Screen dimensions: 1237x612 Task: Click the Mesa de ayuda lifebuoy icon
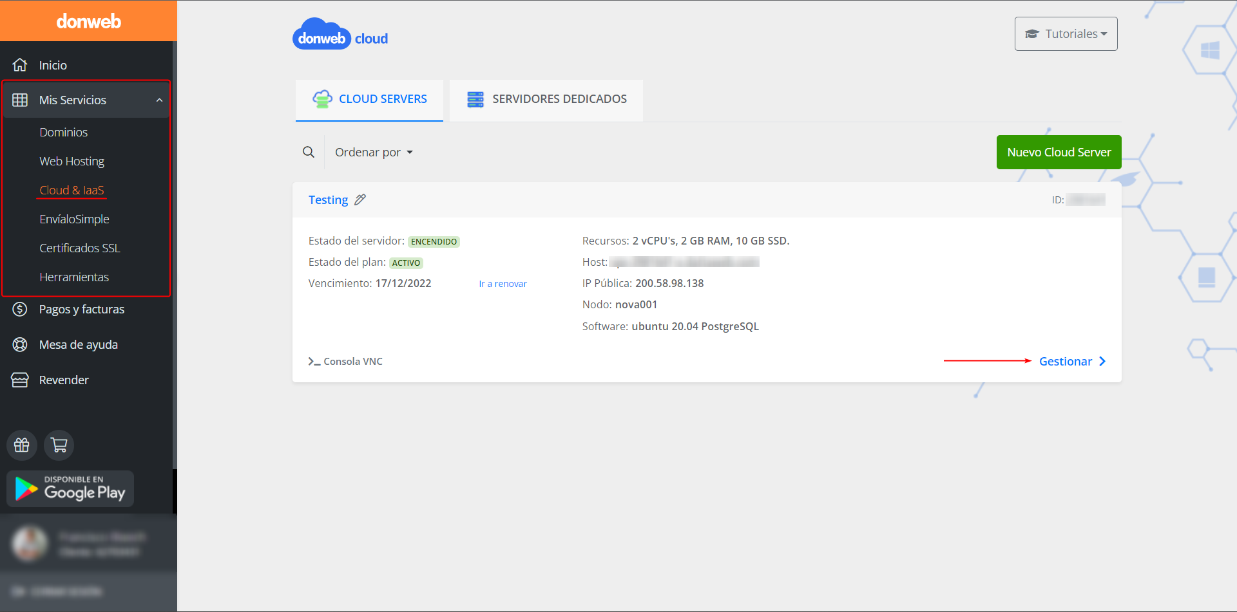(20, 344)
